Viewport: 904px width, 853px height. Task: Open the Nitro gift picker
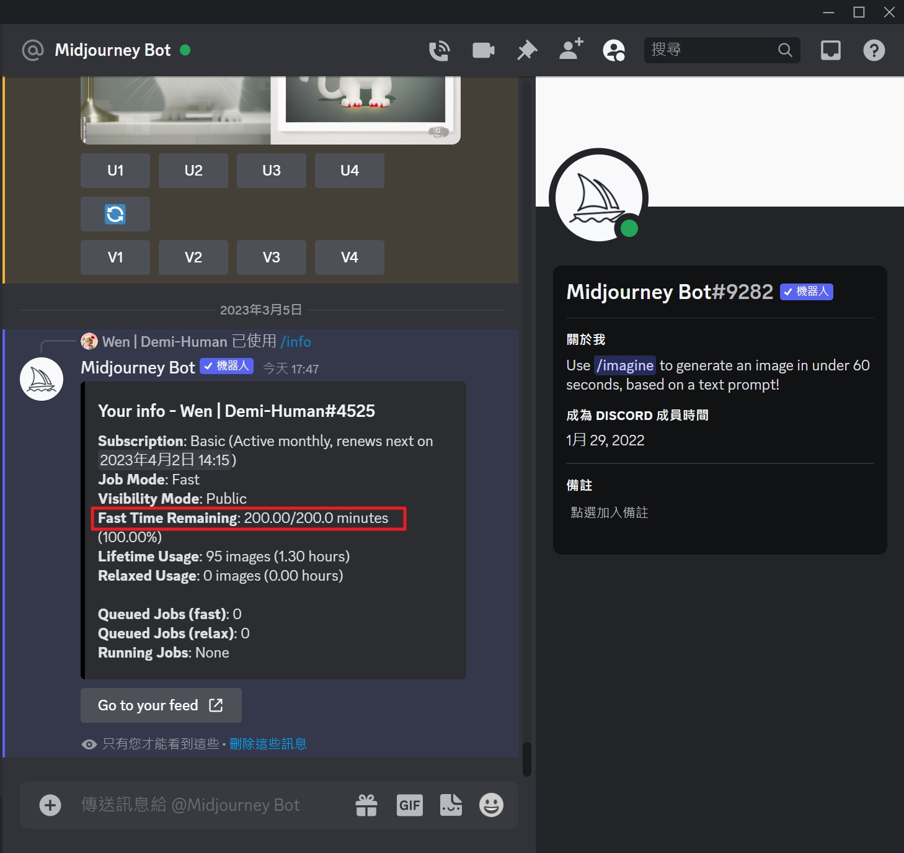[x=366, y=805]
